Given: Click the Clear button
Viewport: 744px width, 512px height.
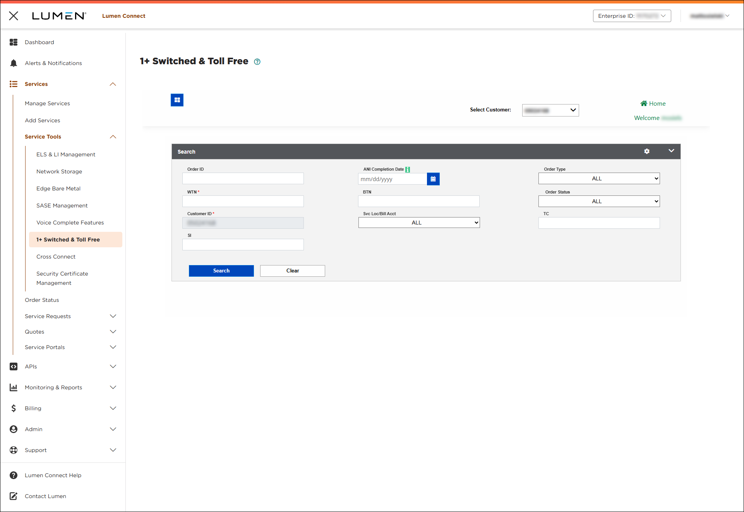Looking at the screenshot, I should coord(293,271).
